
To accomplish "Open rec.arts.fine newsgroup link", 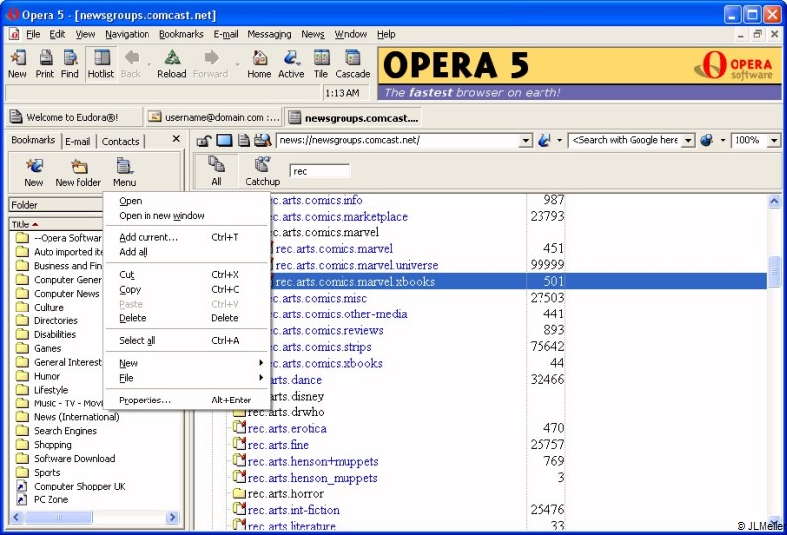I will point(278,445).
